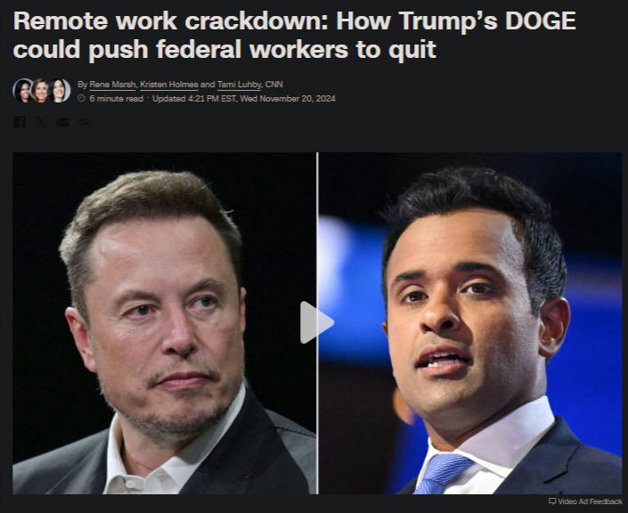This screenshot has width=628, height=513.
Task: Click the updated timestamp text
Action: click(244, 99)
